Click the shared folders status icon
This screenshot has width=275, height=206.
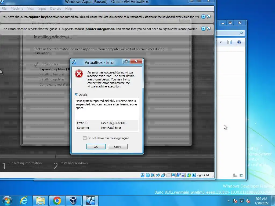click(x=168, y=175)
